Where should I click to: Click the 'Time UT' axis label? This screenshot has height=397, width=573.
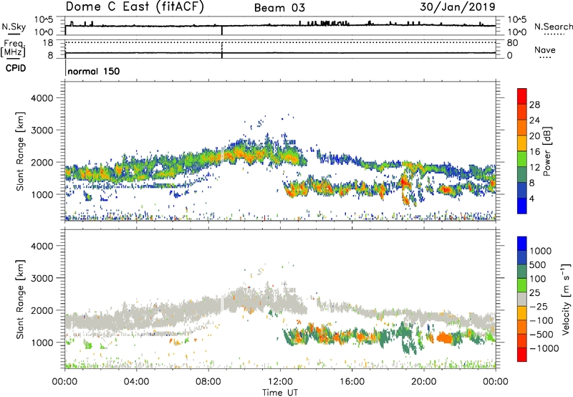(x=280, y=393)
